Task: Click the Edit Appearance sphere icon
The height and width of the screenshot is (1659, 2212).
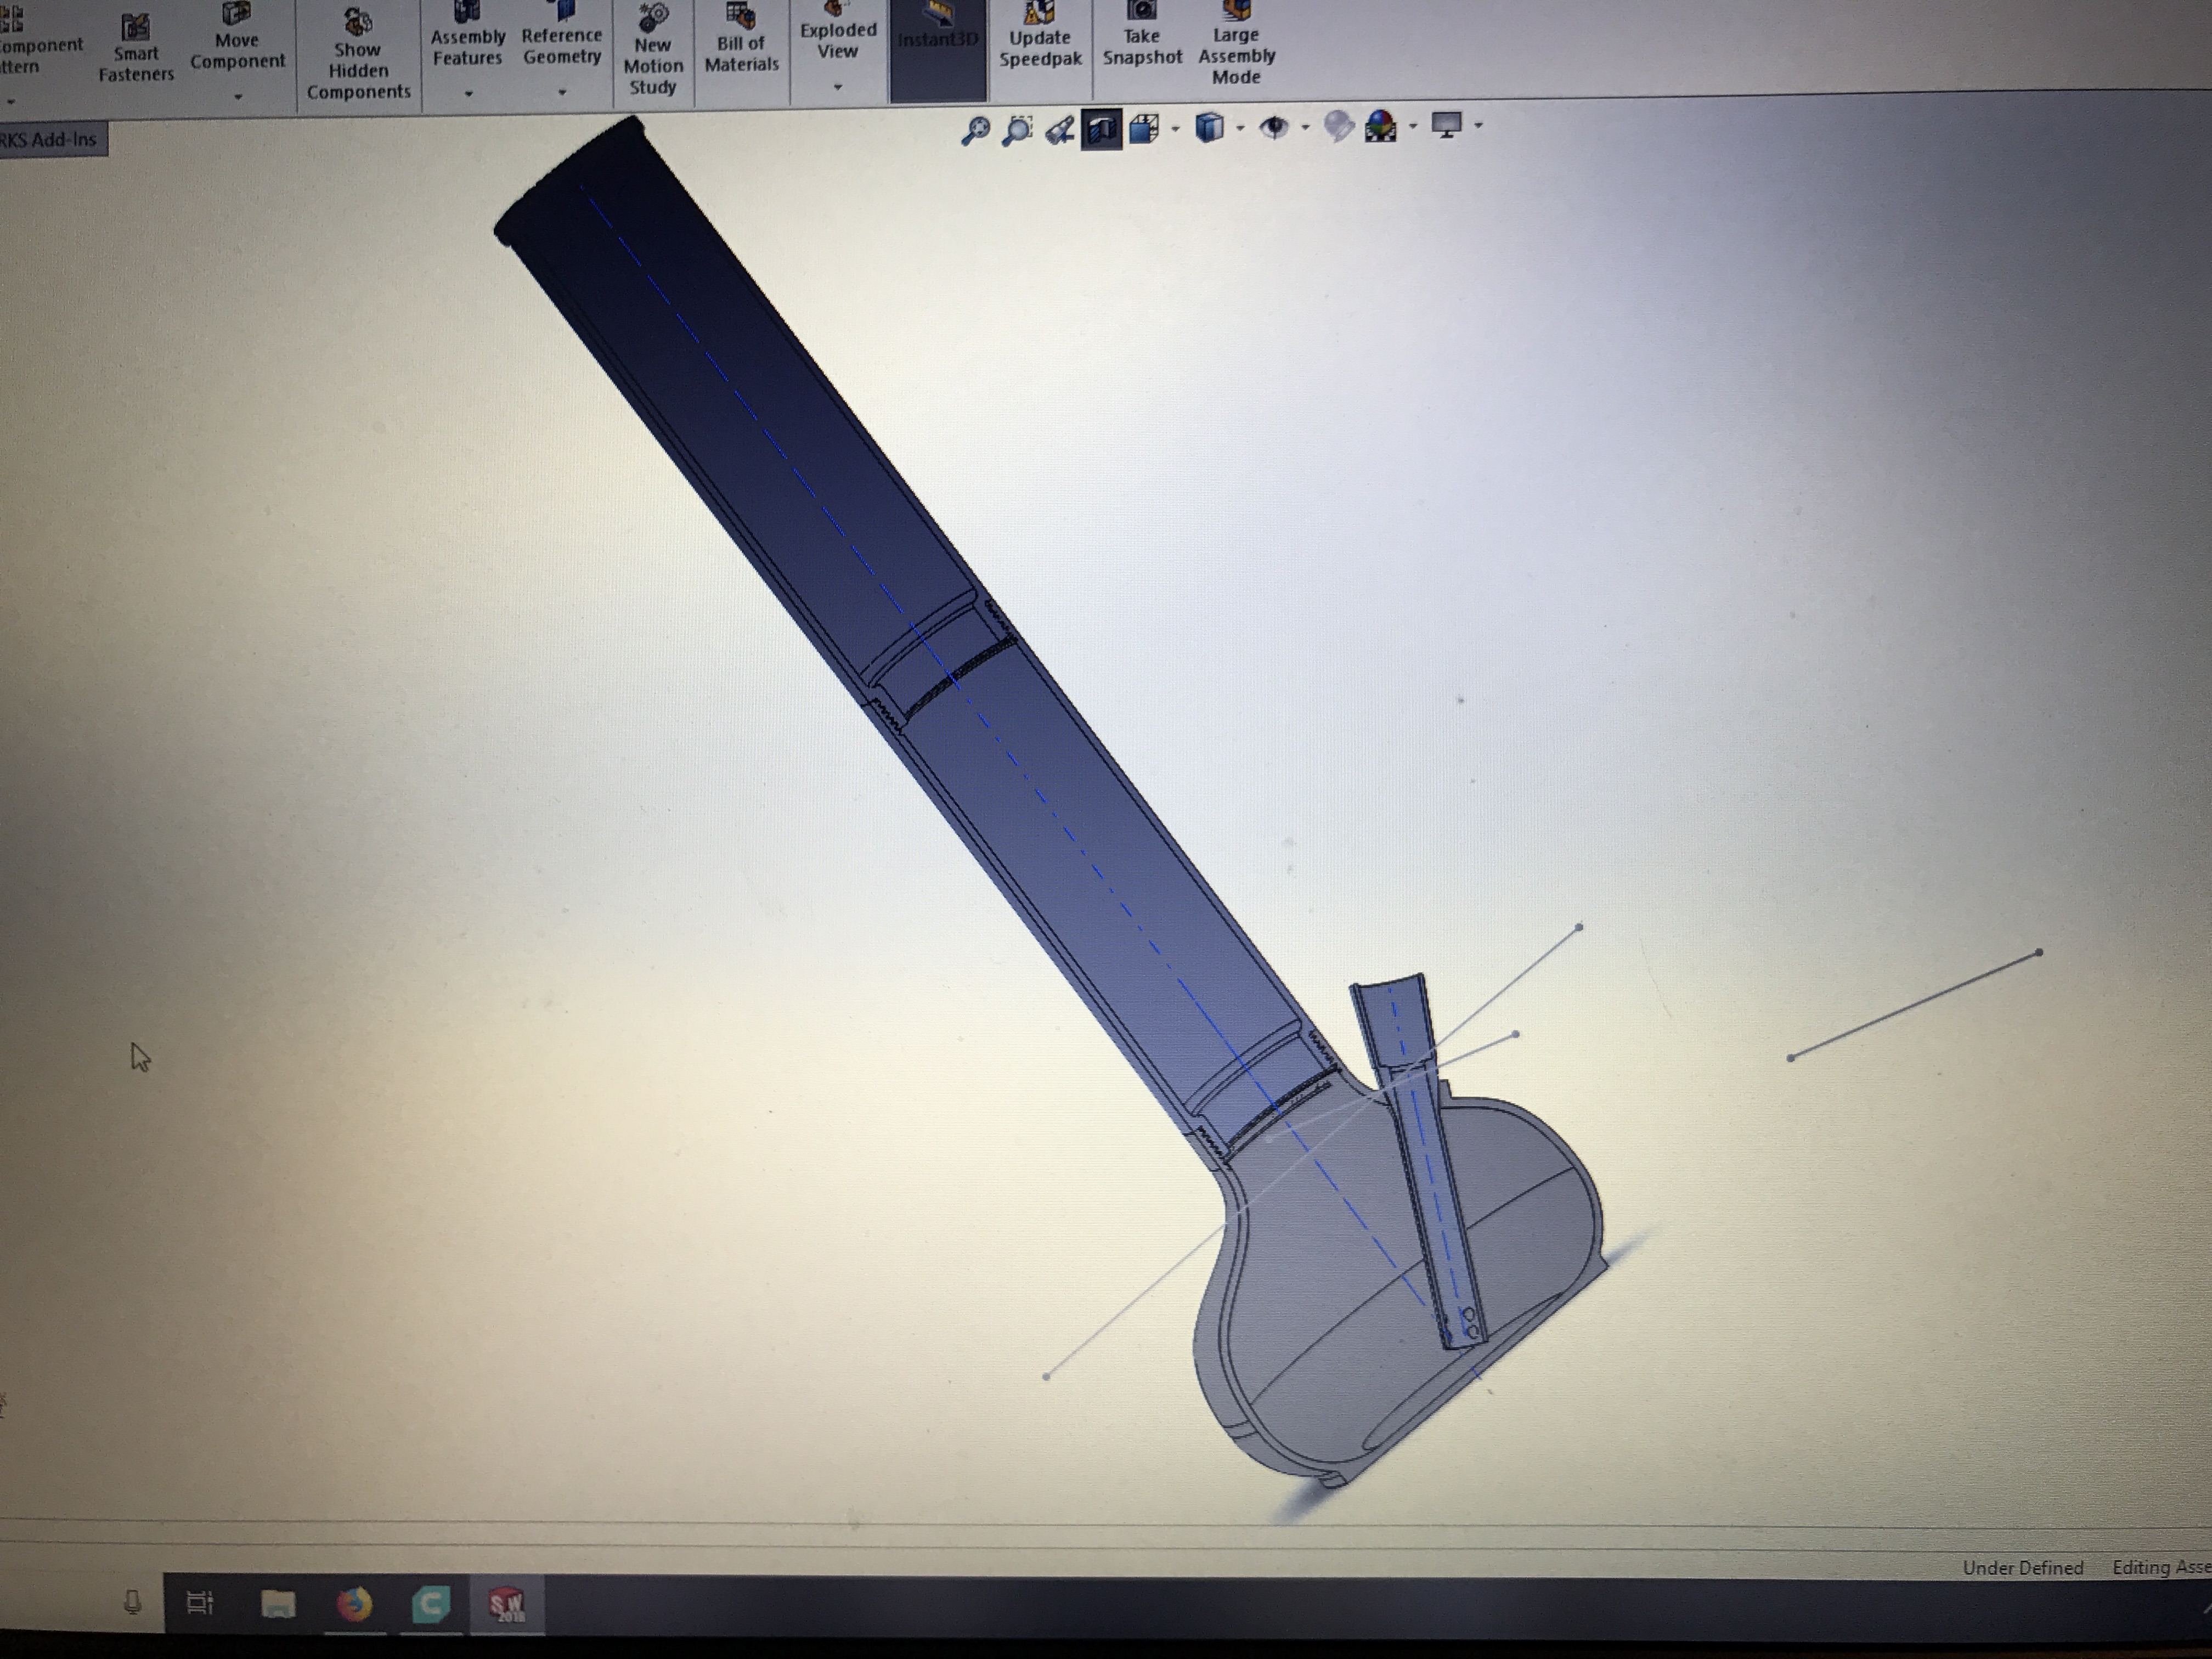Action: (x=1338, y=126)
